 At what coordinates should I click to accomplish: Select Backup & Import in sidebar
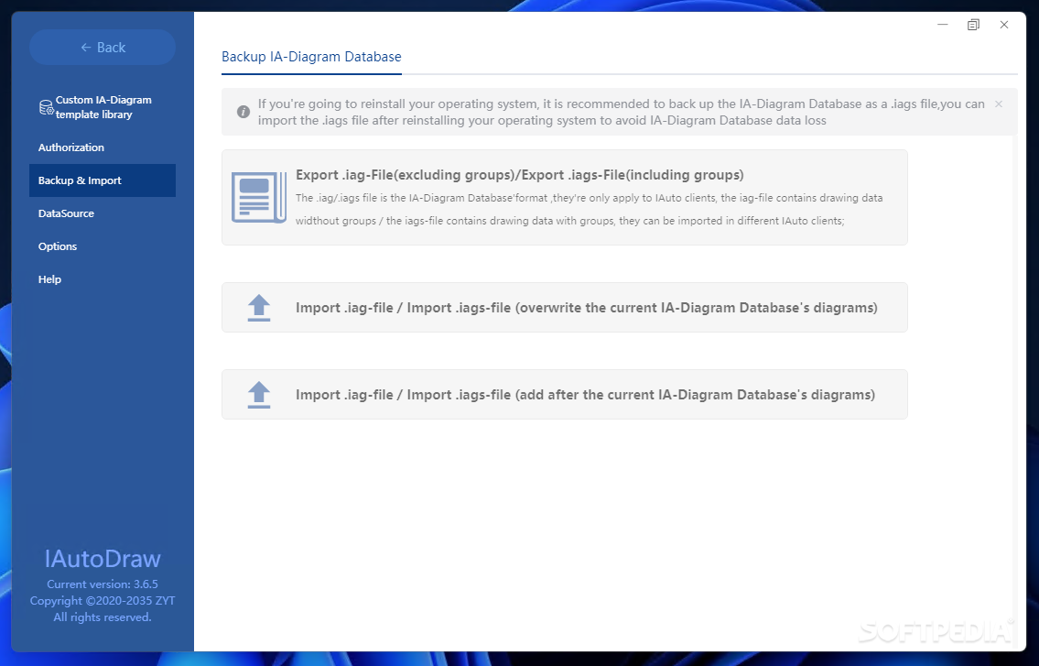click(x=102, y=180)
